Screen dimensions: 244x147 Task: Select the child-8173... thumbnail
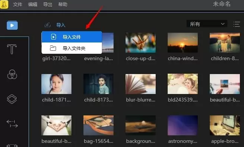(99, 84)
